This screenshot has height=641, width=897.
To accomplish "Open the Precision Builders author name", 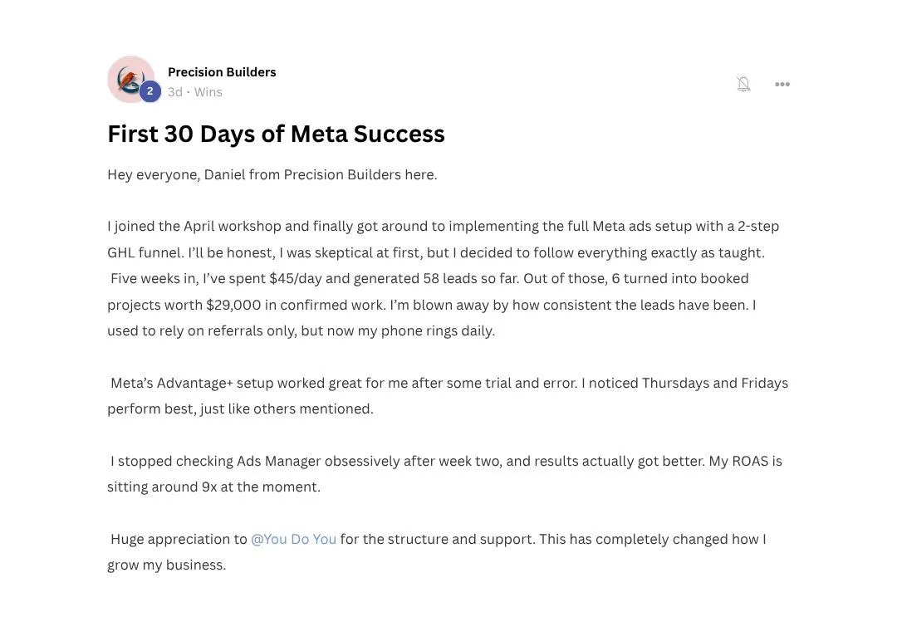I will [222, 72].
